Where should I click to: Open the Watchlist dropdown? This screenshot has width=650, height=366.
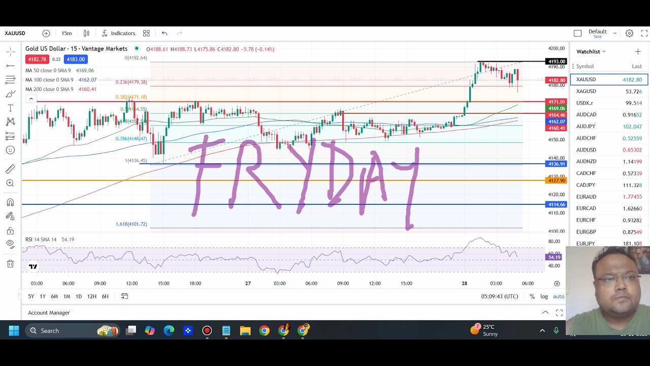coord(591,51)
